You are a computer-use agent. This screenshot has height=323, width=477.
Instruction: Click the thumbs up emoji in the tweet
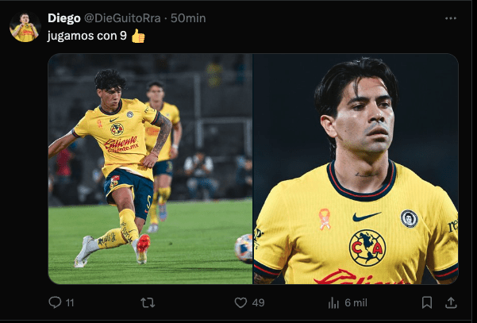point(138,36)
